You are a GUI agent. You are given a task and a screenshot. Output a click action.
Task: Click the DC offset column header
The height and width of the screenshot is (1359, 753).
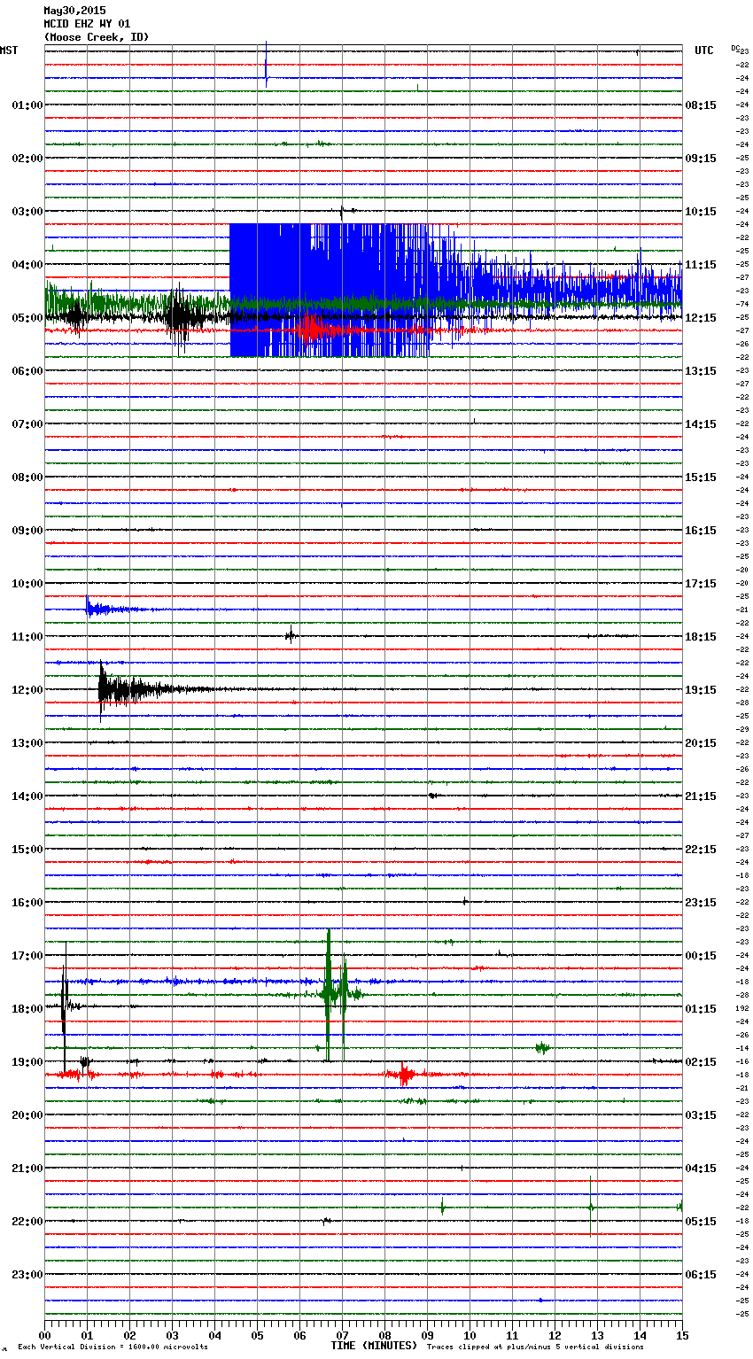tap(735, 48)
